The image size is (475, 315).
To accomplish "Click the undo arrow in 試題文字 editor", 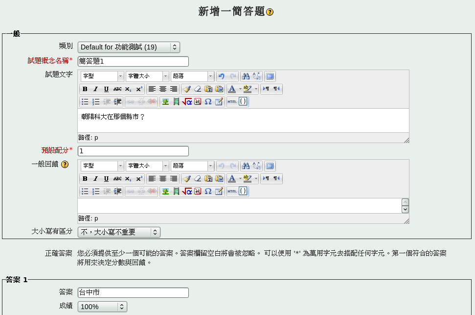I will pos(222,76).
